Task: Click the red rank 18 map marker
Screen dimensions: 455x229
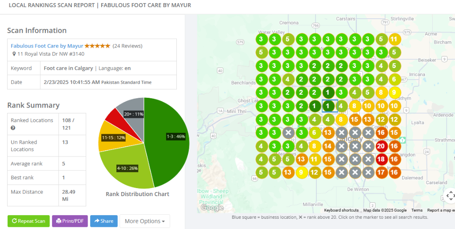Action: [381, 159]
